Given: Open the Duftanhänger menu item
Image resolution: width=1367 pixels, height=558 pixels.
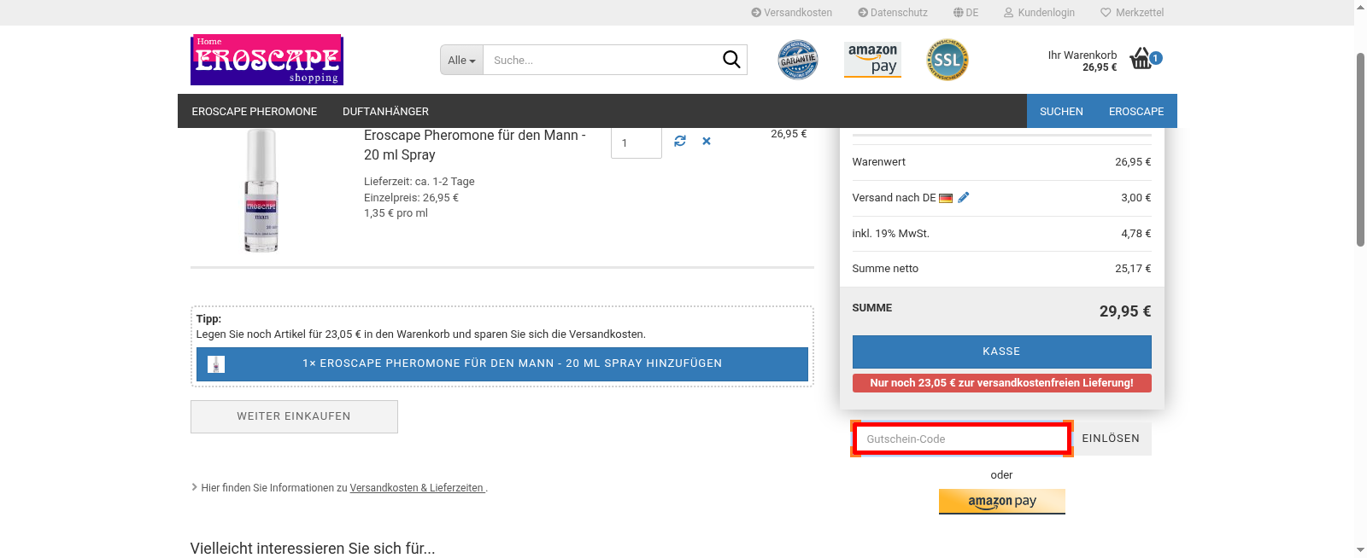Looking at the screenshot, I should (x=385, y=111).
